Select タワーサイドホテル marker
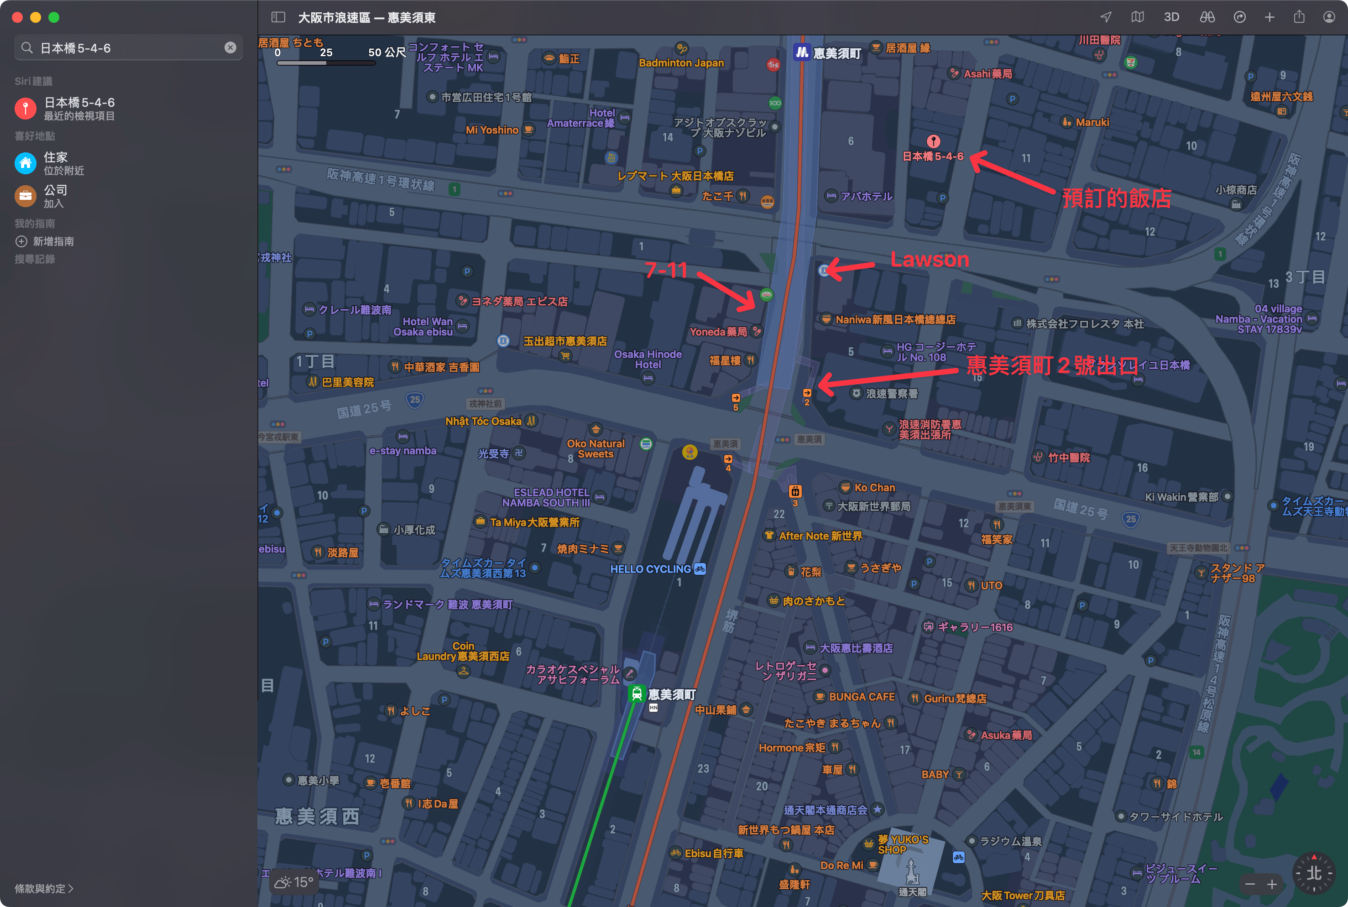 click(1121, 816)
